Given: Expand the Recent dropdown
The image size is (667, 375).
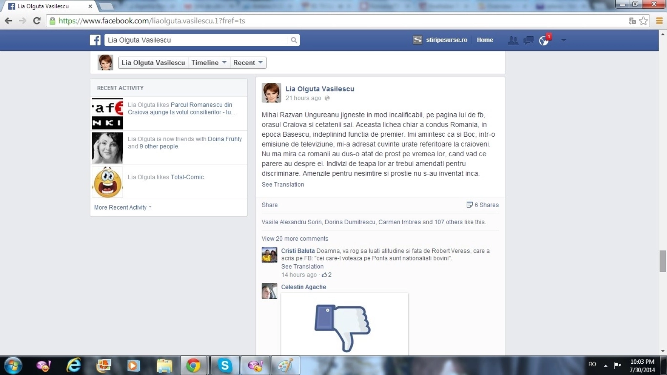Looking at the screenshot, I should [x=248, y=62].
